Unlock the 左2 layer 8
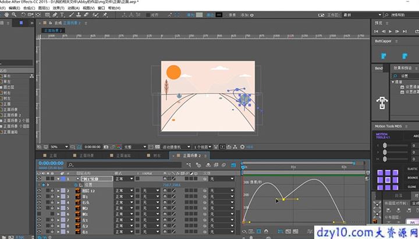This screenshot has width=419, height=239. pyautogui.click(x=52, y=226)
